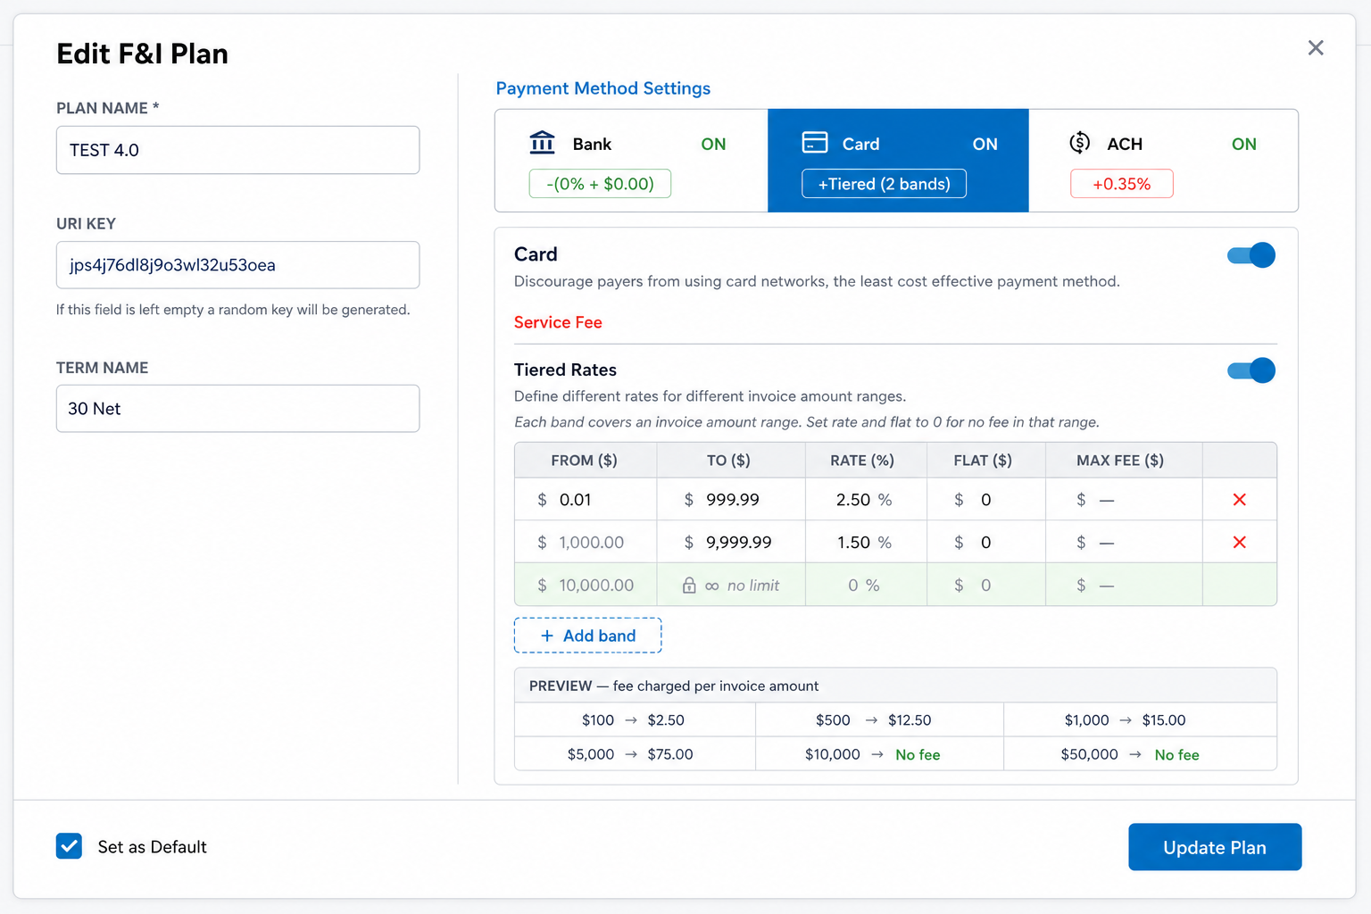1371x914 pixels.
Task: Click the $500 → $12.50 preview cell
Action: coord(879,720)
